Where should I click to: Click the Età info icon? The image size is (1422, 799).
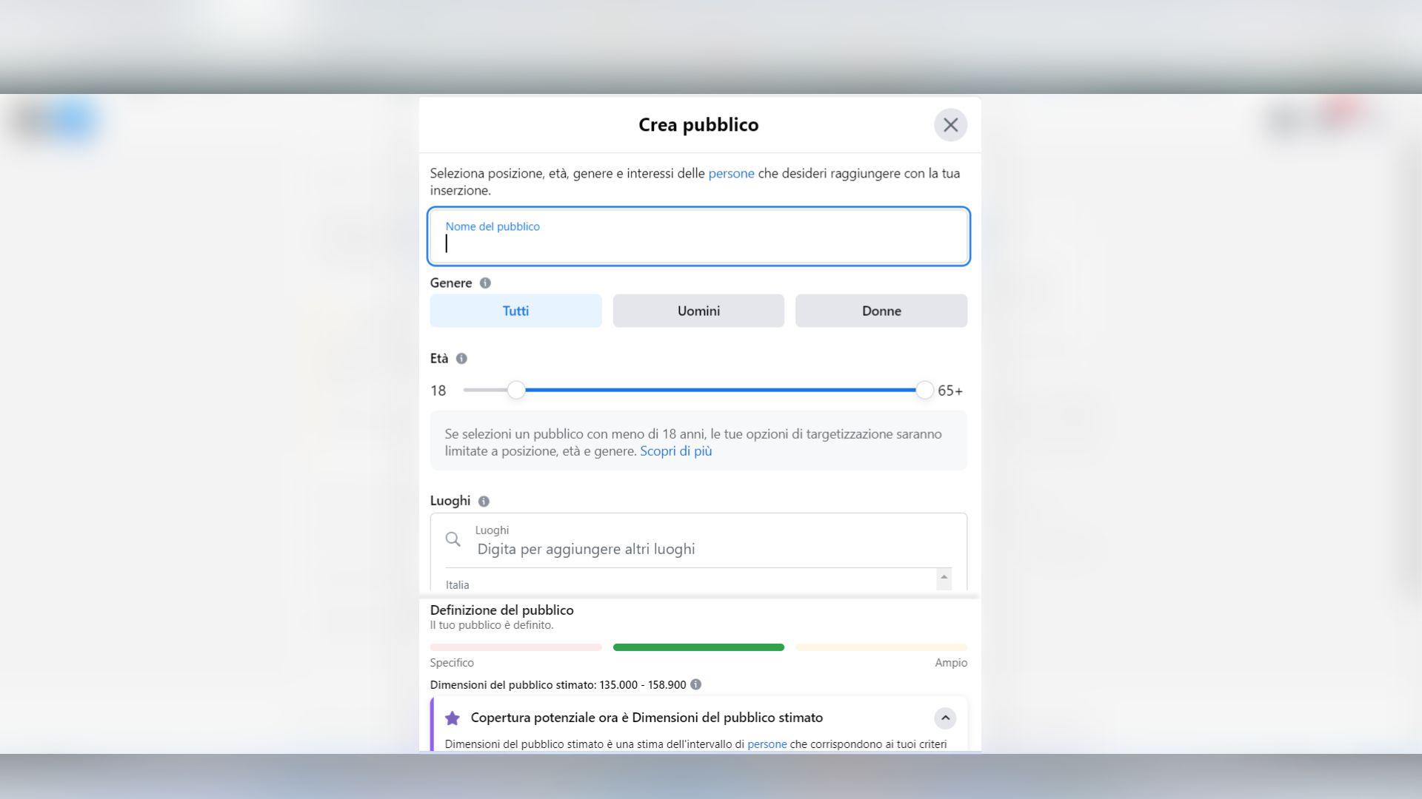point(462,358)
